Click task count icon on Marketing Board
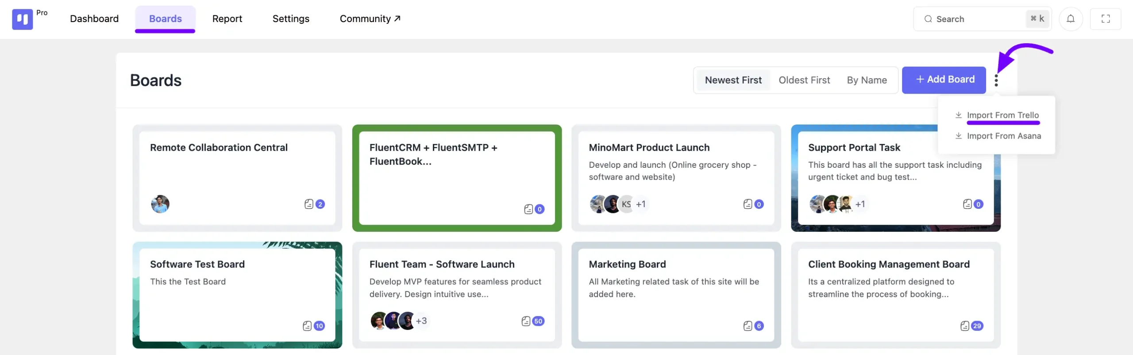The image size is (1133, 355). (x=748, y=326)
